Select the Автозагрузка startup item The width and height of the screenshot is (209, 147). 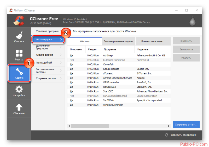pyautogui.click(x=48, y=39)
